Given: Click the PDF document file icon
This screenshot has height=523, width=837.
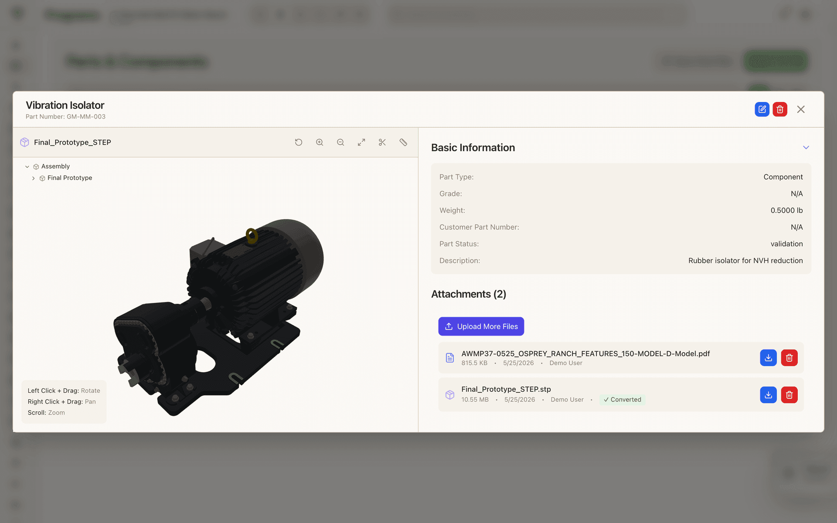Looking at the screenshot, I should click(450, 358).
